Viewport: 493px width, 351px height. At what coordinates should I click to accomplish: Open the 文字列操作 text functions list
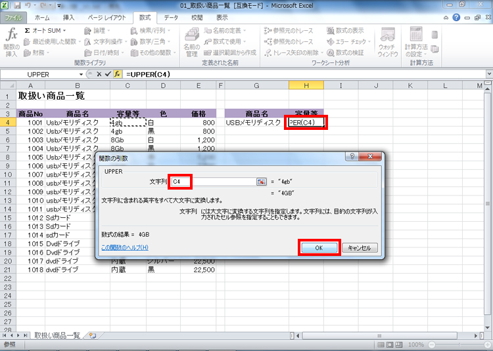tap(105, 41)
